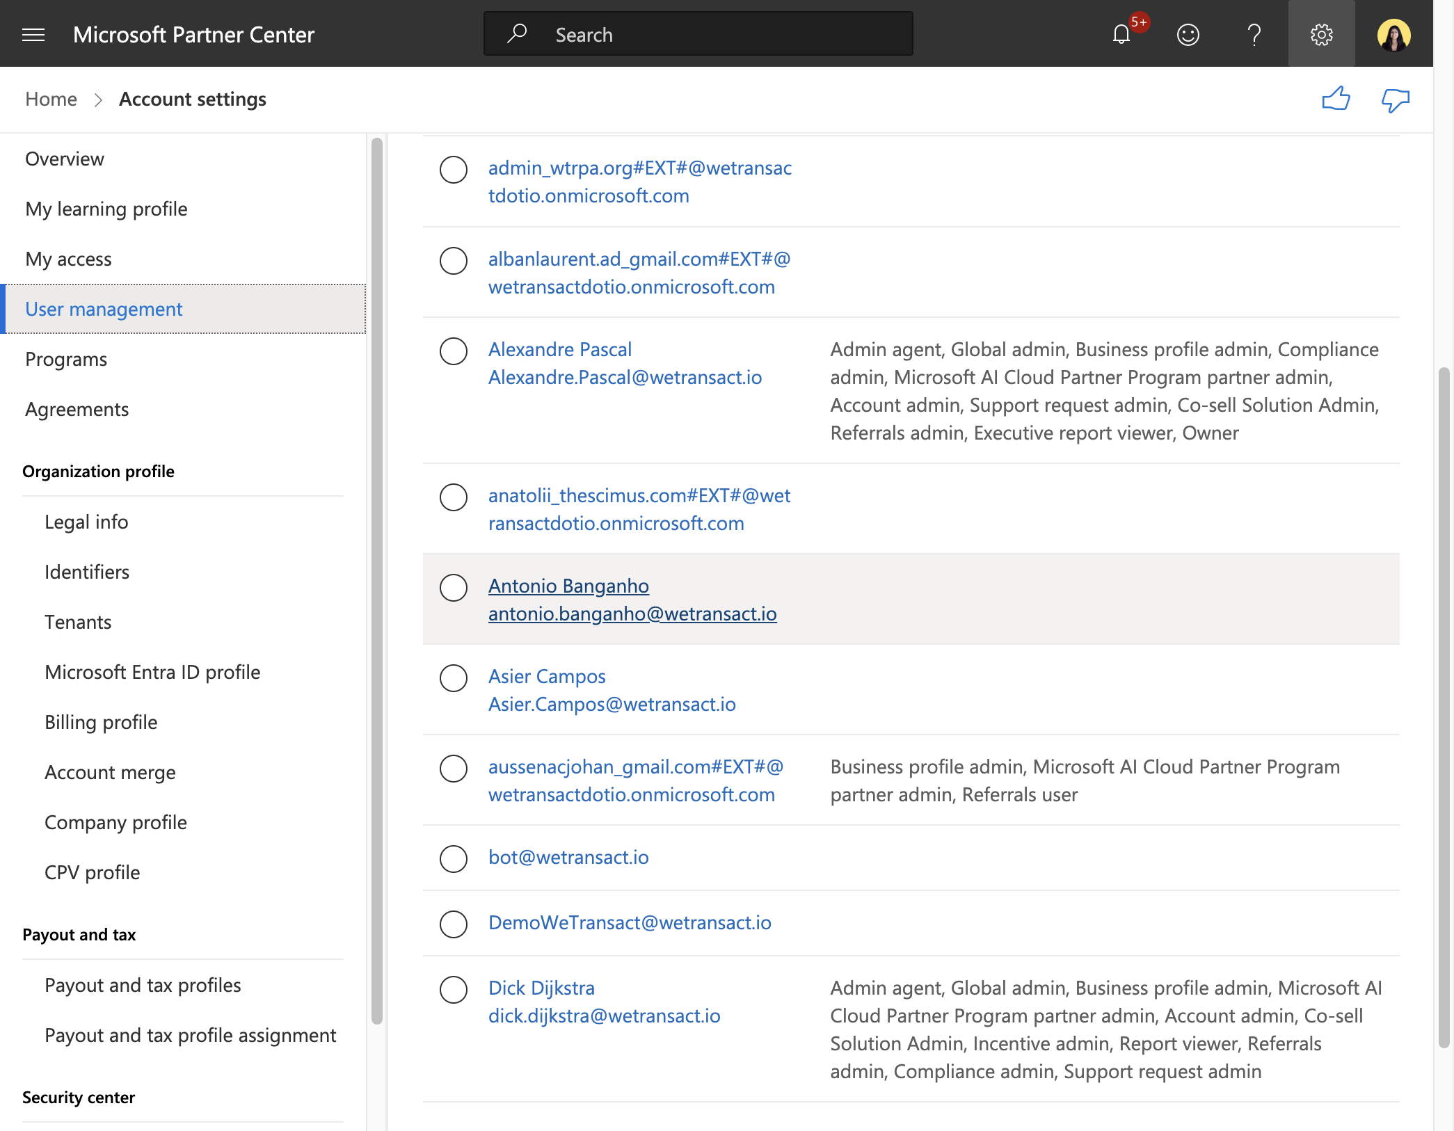The height and width of the screenshot is (1131, 1454).
Task: Select radio for anatolii_thescimus user
Action: click(453, 497)
